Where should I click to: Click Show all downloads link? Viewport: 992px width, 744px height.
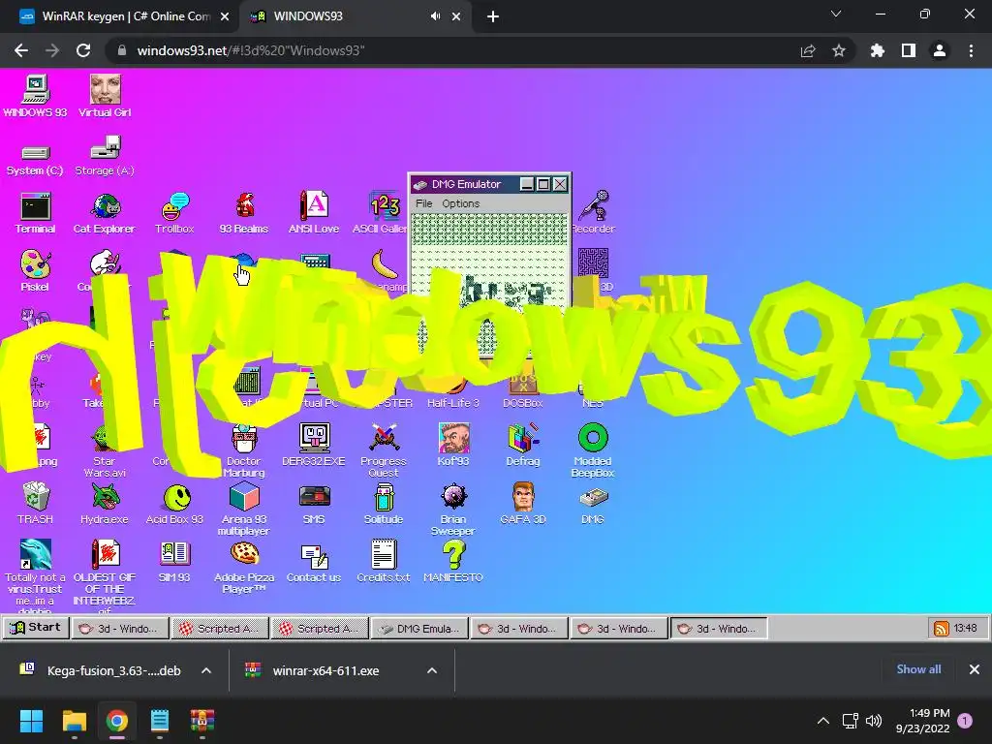(918, 669)
